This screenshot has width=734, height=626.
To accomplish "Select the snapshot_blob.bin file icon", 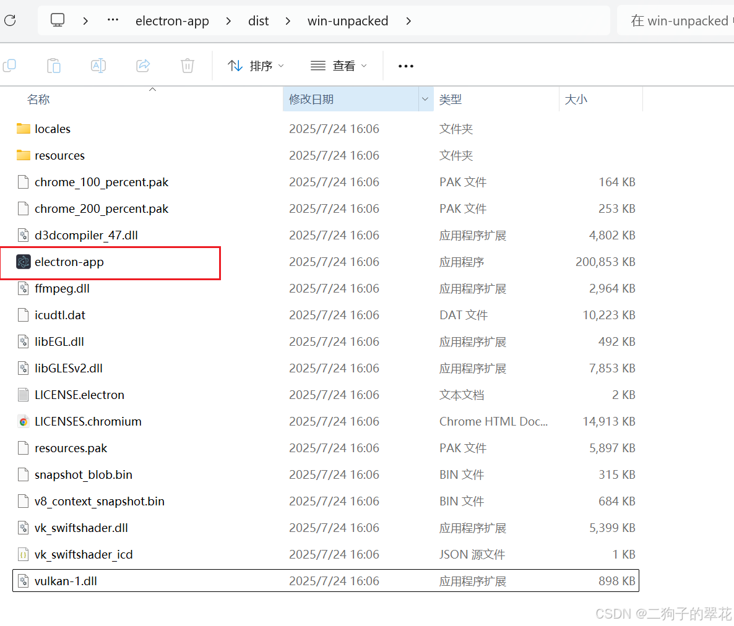I will (23, 475).
